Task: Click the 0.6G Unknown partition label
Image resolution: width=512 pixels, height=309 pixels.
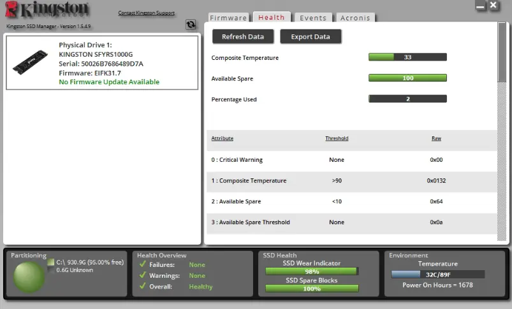Action: tap(75, 270)
